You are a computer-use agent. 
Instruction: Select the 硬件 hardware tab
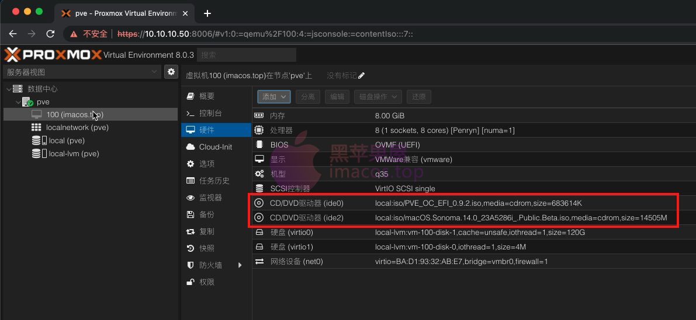tap(216, 130)
